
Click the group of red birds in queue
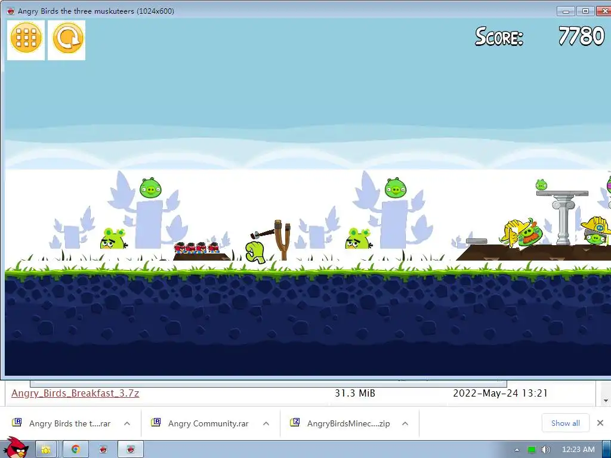click(197, 247)
